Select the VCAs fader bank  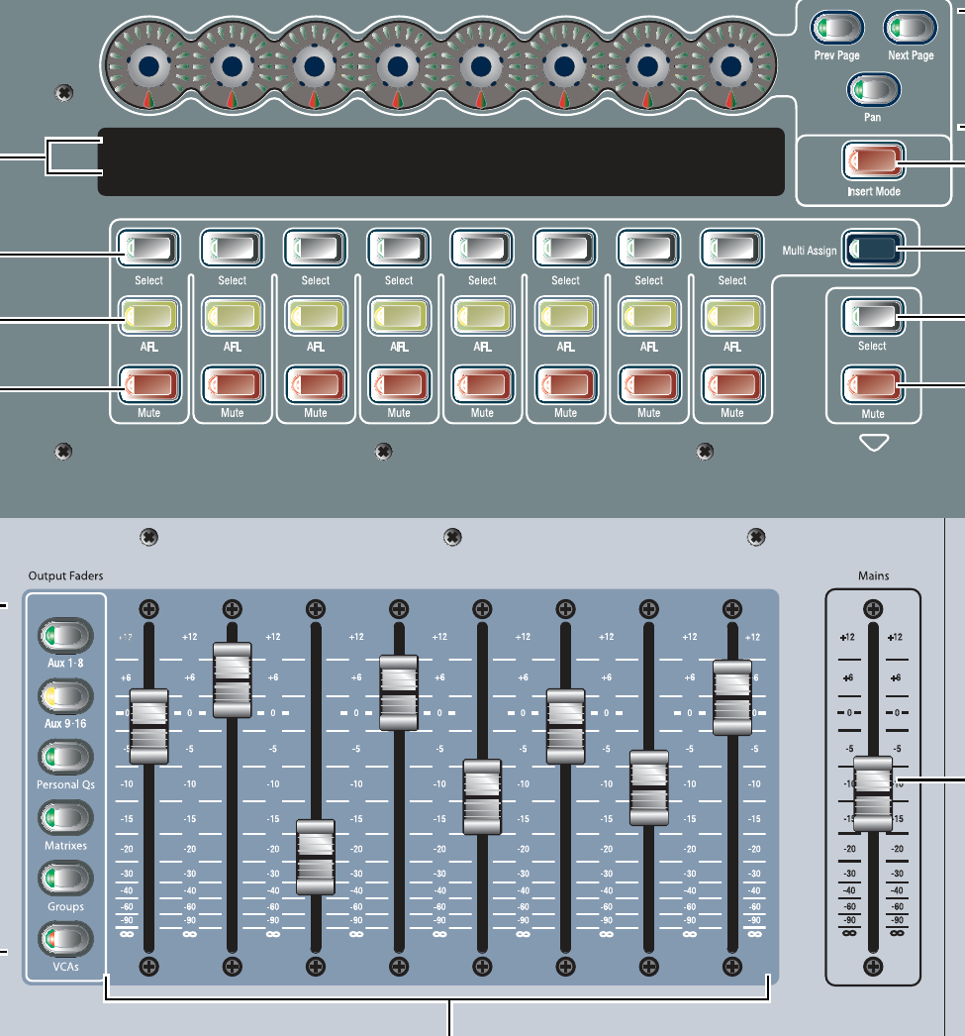coord(65,939)
